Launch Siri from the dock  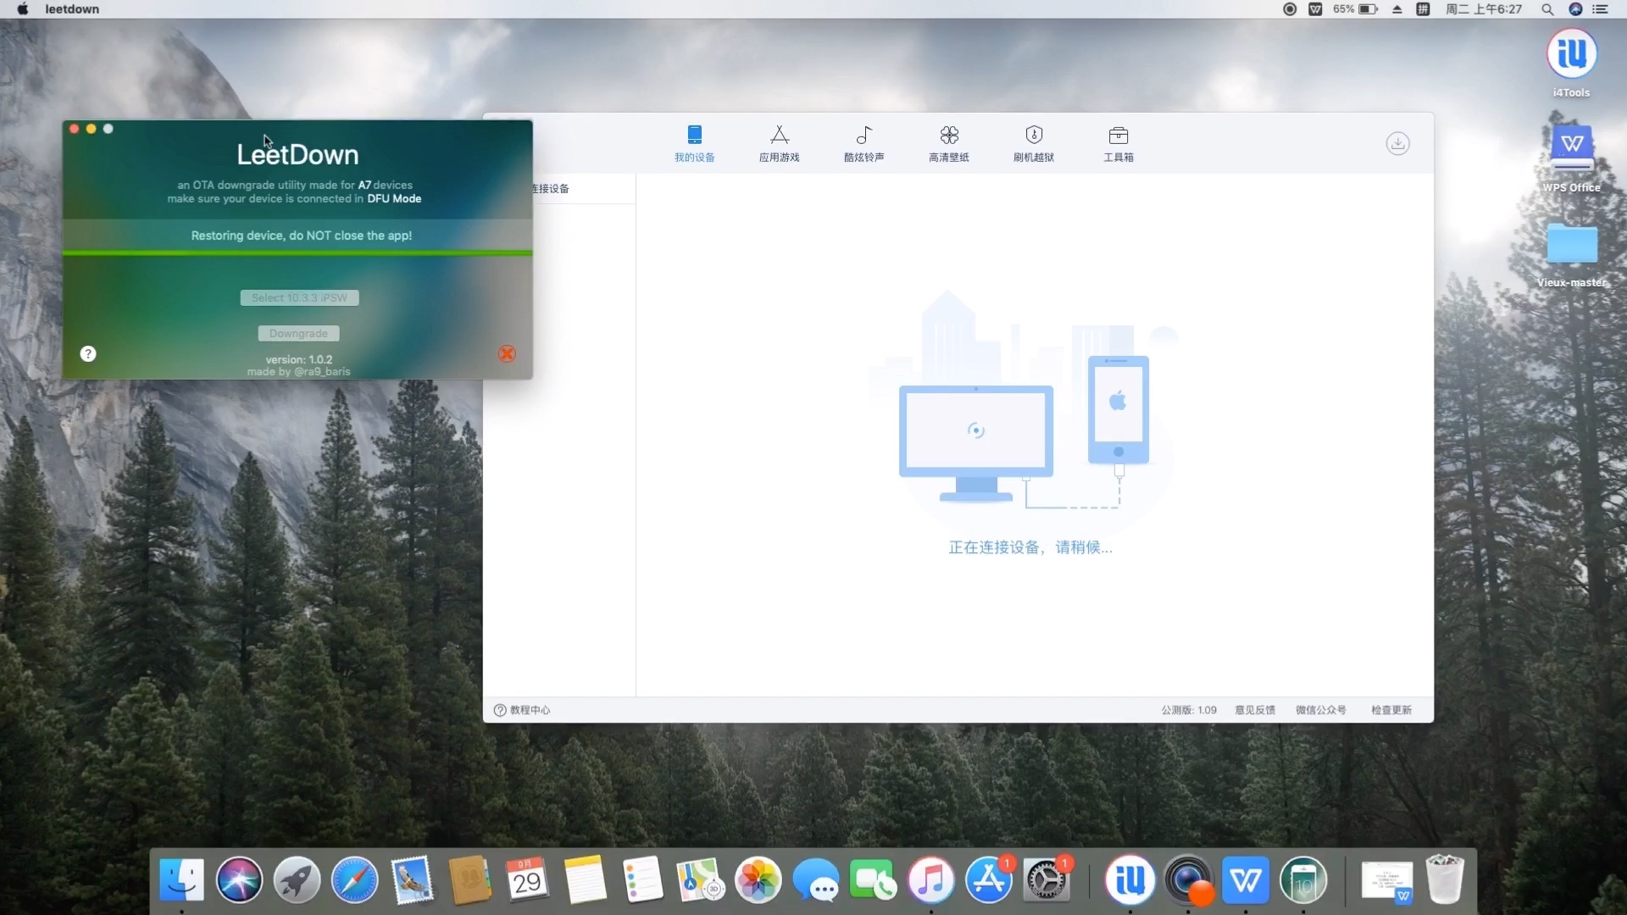click(239, 879)
